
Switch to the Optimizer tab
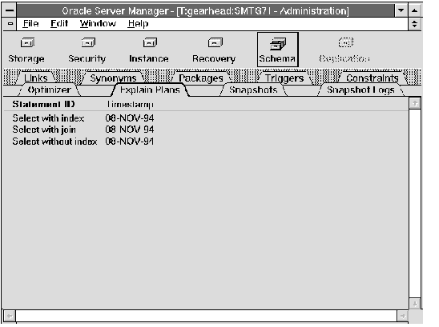(50, 90)
